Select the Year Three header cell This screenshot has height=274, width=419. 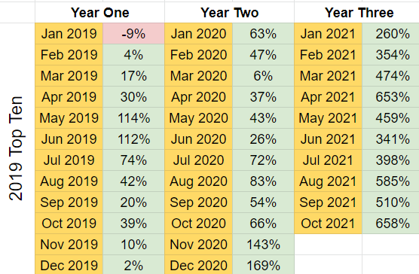[x=356, y=13]
